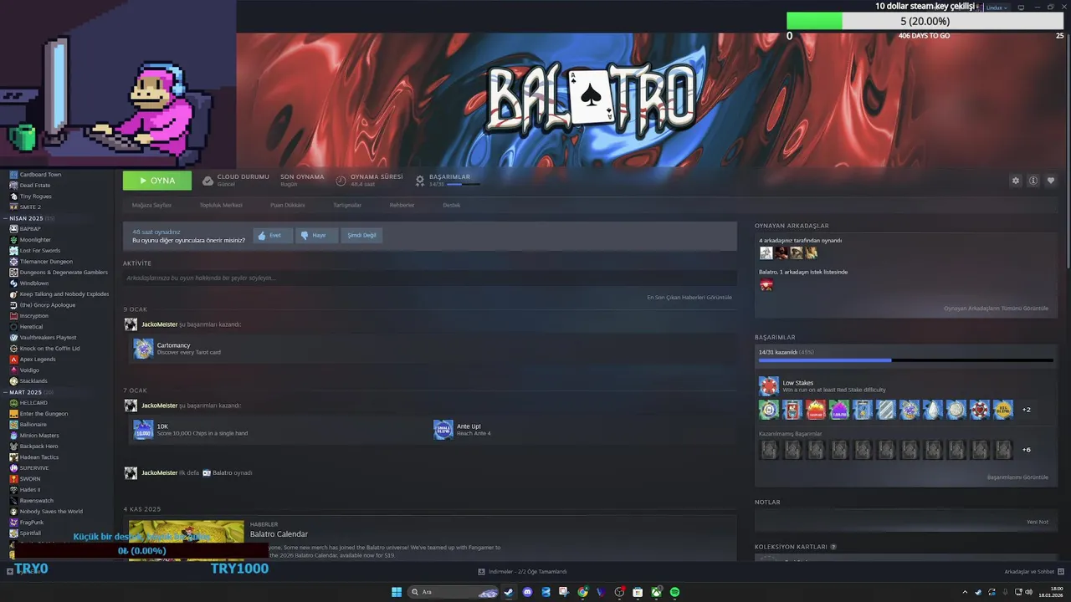The height and width of the screenshot is (602, 1071).
Task: Click the Koleksiyon Kartları help question mark
Action: pos(833,547)
